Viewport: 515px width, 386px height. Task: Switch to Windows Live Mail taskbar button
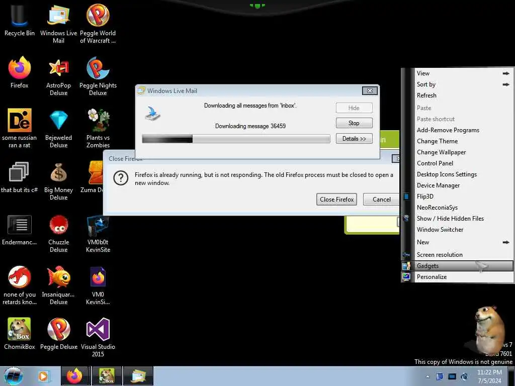click(x=138, y=376)
